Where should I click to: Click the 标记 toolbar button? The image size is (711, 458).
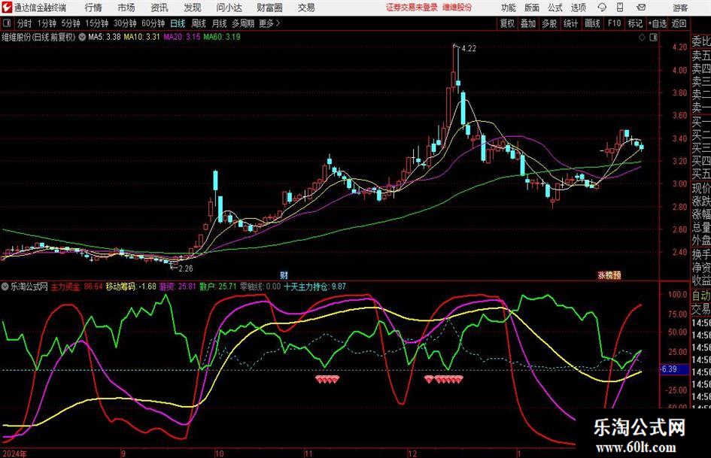[635, 23]
